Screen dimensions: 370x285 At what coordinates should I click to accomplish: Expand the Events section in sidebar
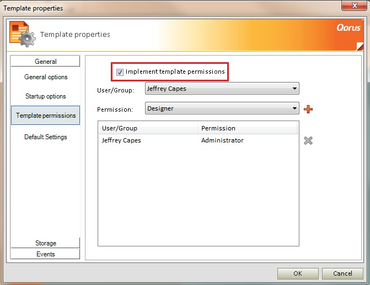click(x=45, y=254)
